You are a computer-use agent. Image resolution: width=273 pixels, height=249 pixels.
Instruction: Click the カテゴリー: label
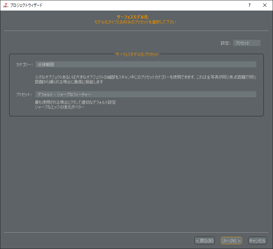coord(25,65)
